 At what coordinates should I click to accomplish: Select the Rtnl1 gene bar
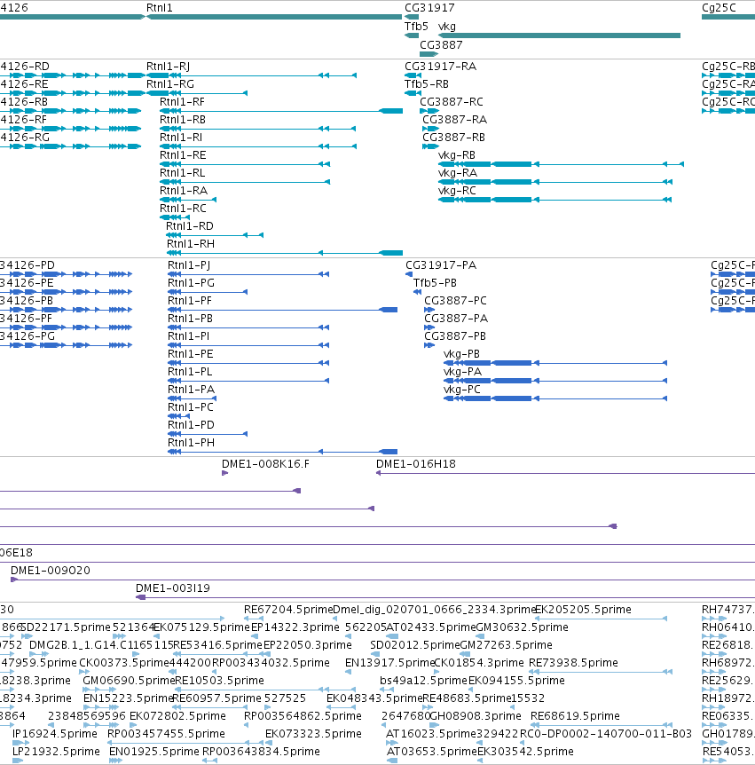click(x=274, y=17)
